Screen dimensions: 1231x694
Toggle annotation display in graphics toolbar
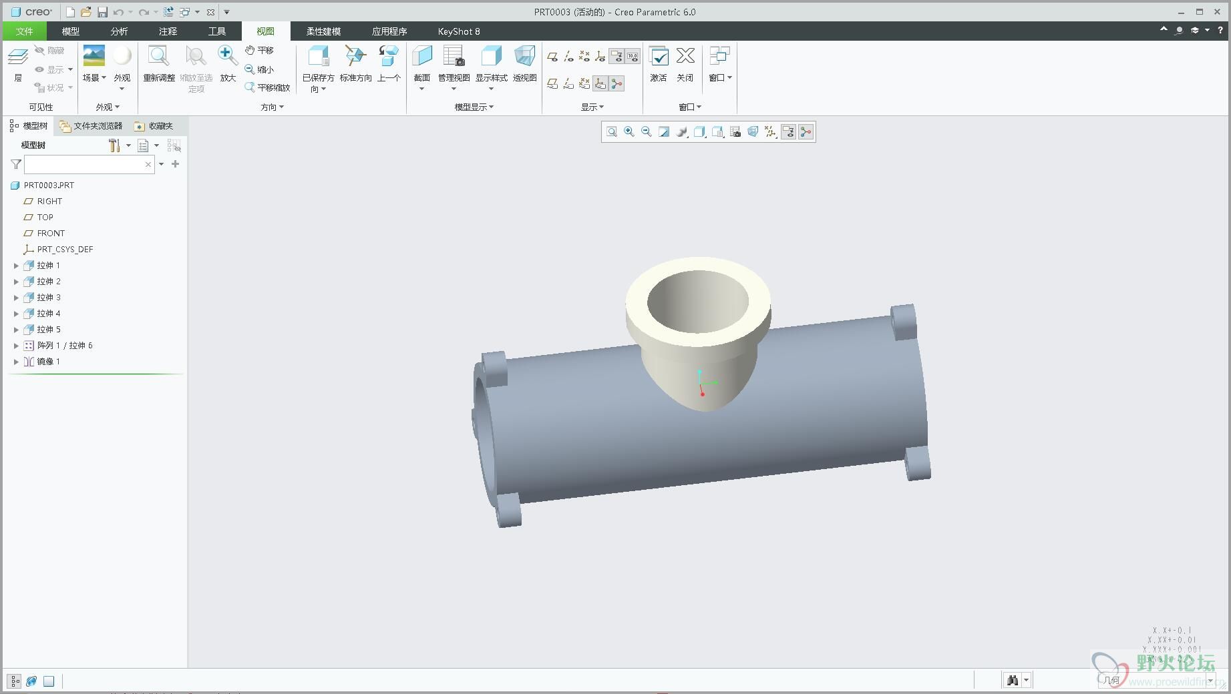[x=789, y=132]
